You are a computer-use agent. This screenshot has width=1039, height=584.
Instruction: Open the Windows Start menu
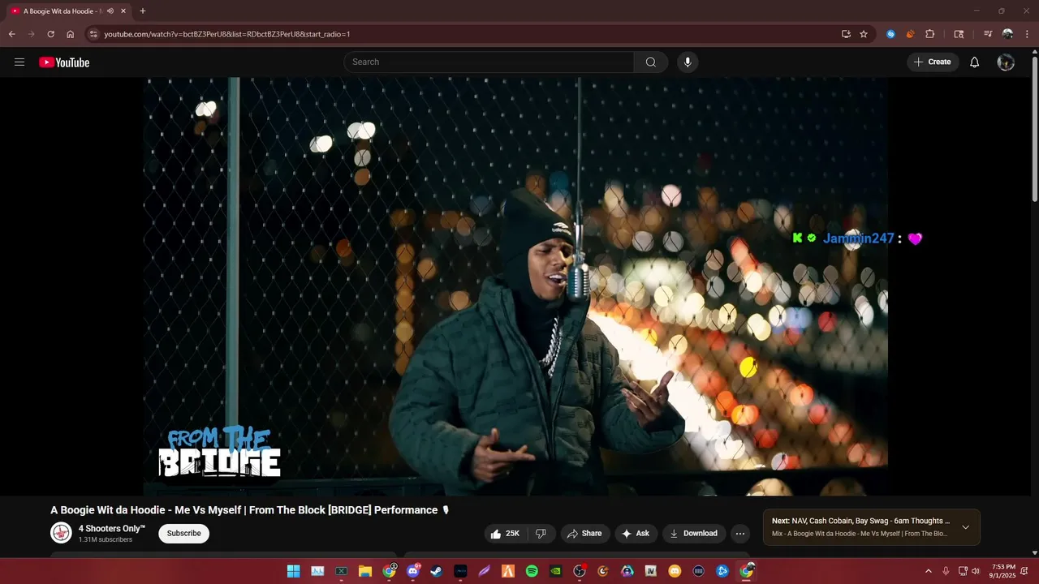[293, 571]
